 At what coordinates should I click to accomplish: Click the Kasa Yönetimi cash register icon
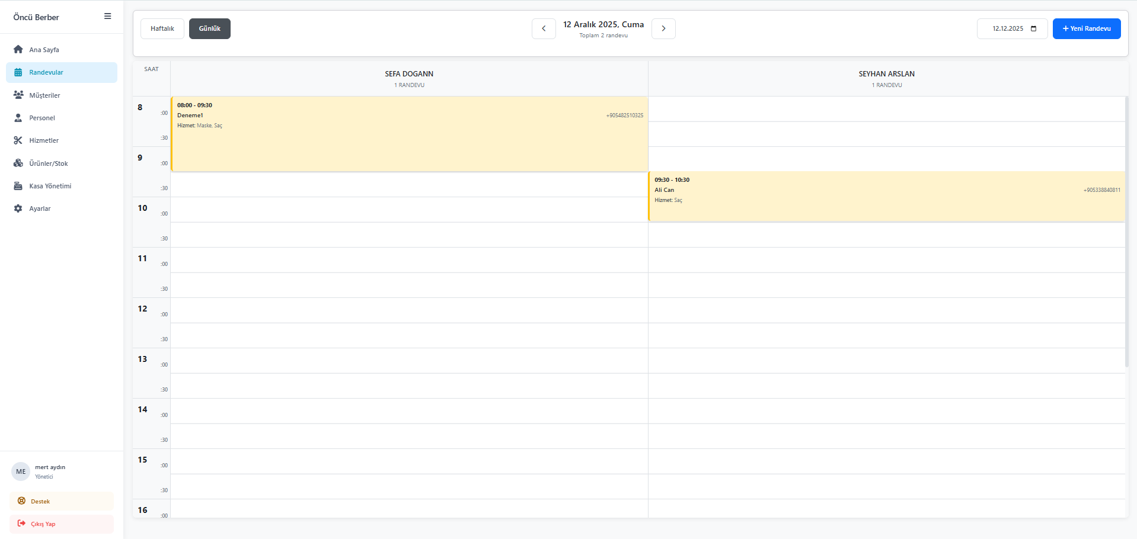point(18,186)
